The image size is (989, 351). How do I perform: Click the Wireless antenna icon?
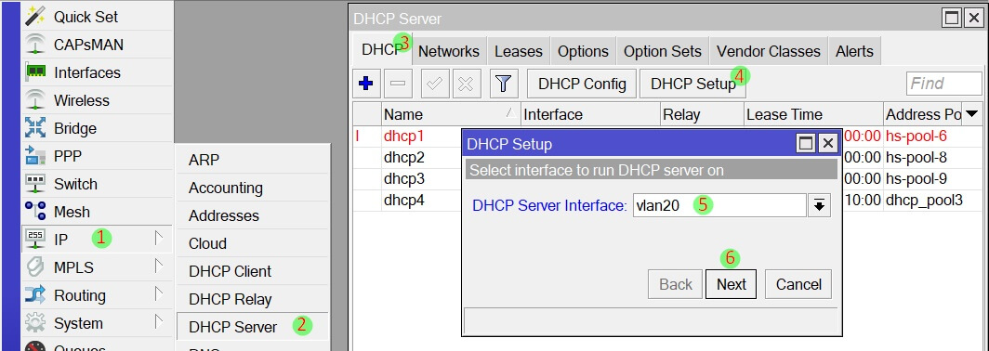[35, 100]
